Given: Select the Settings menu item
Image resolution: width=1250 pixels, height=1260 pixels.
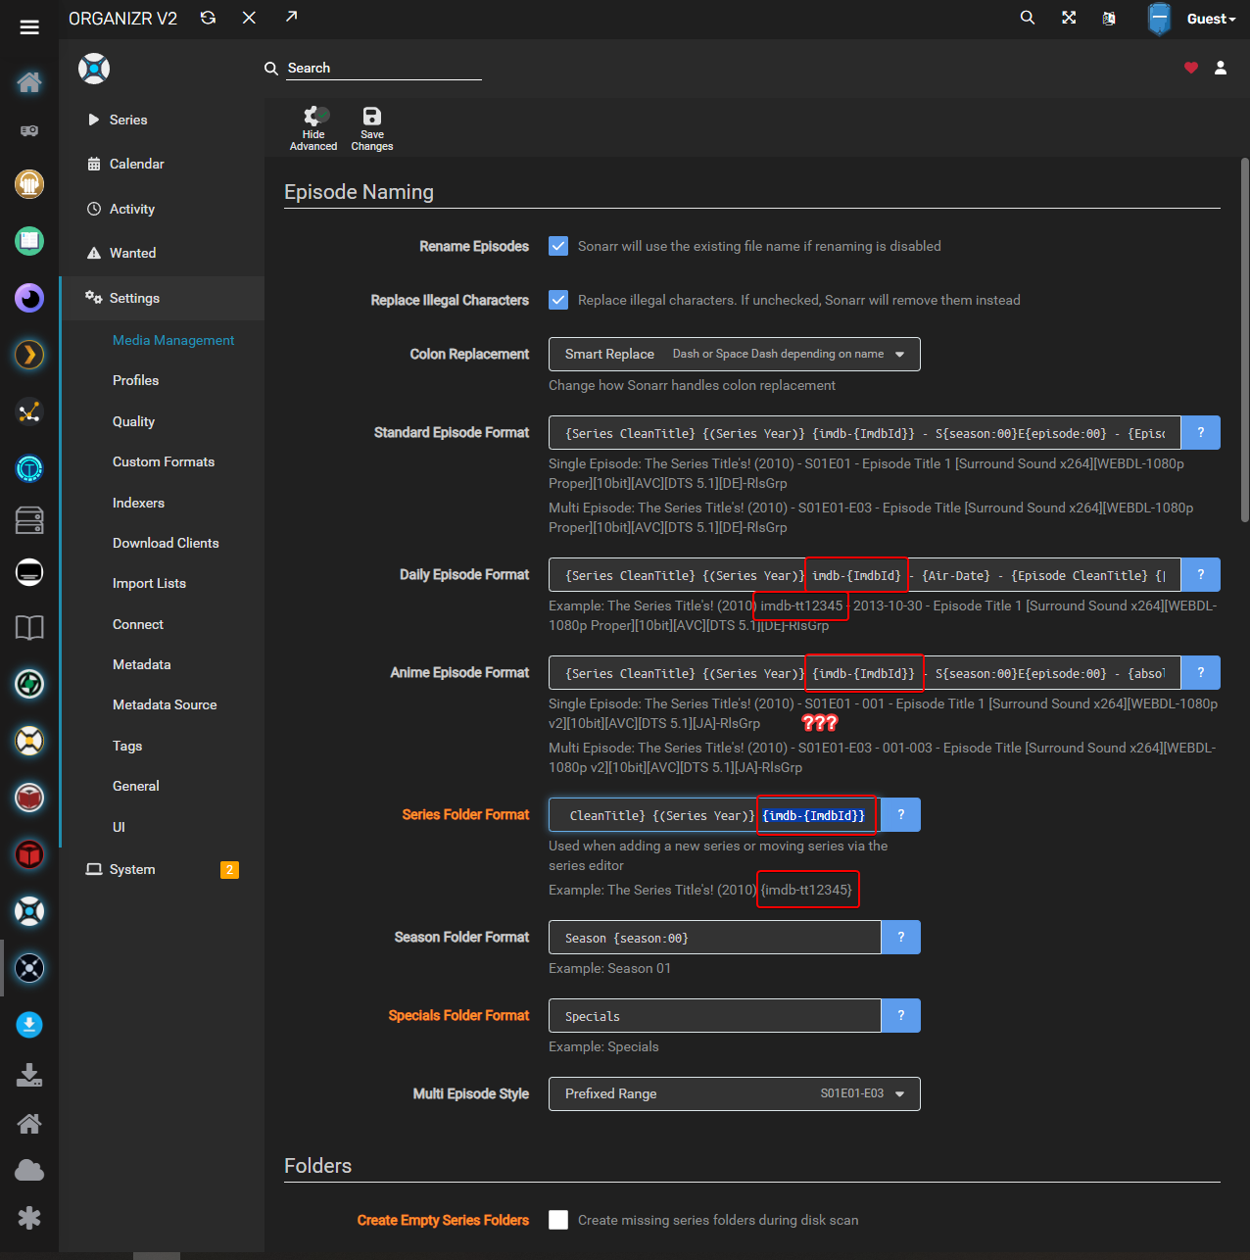Looking at the screenshot, I should [162, 298].
